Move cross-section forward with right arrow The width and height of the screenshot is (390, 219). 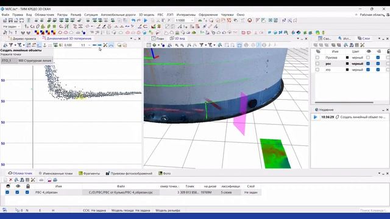coord(100,45)
